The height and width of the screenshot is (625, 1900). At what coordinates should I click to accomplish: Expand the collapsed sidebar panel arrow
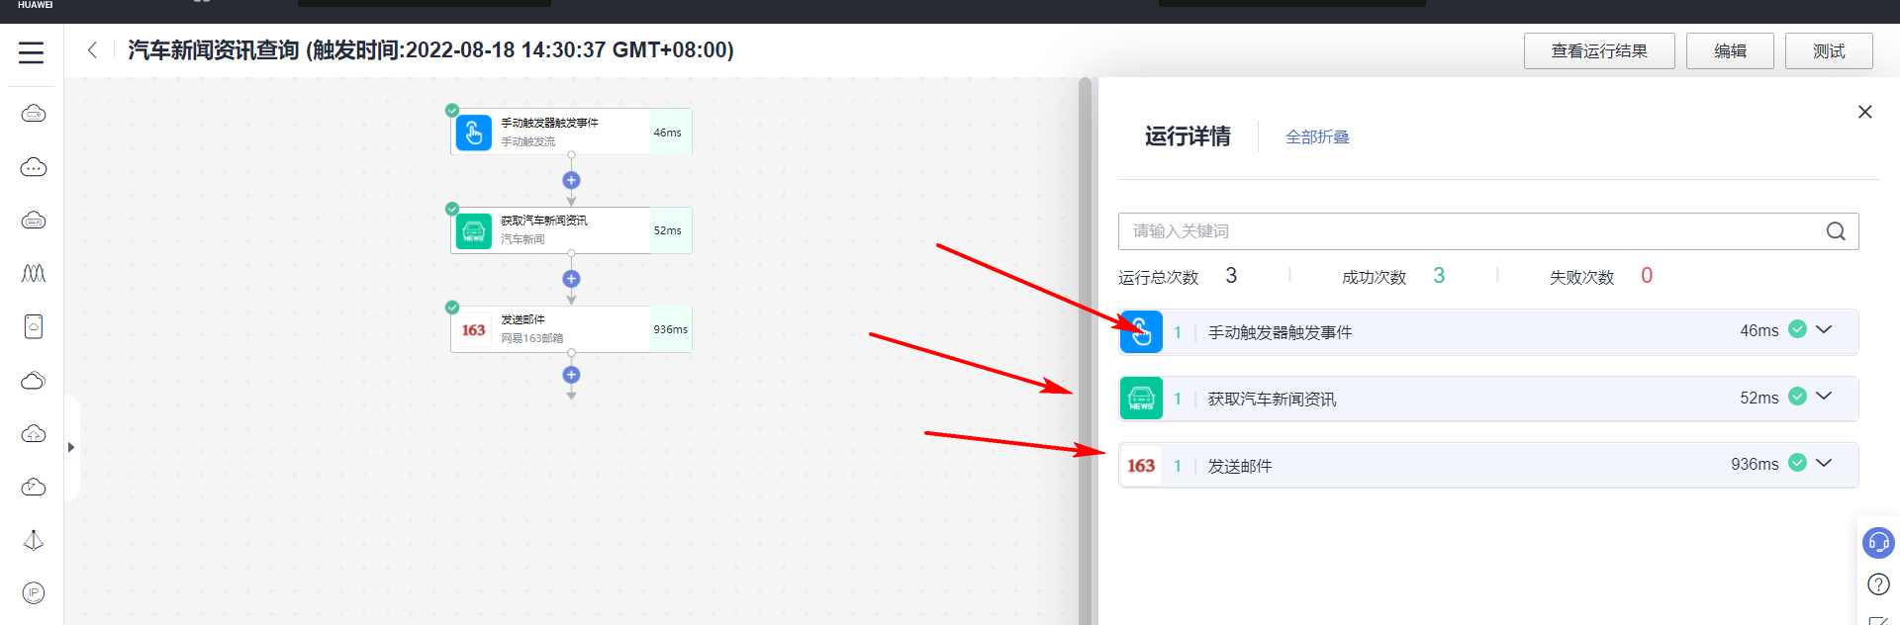point(71,448)
